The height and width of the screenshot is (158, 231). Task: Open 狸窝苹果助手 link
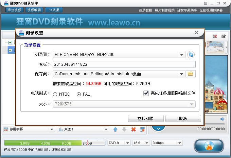tap(187, 10)
